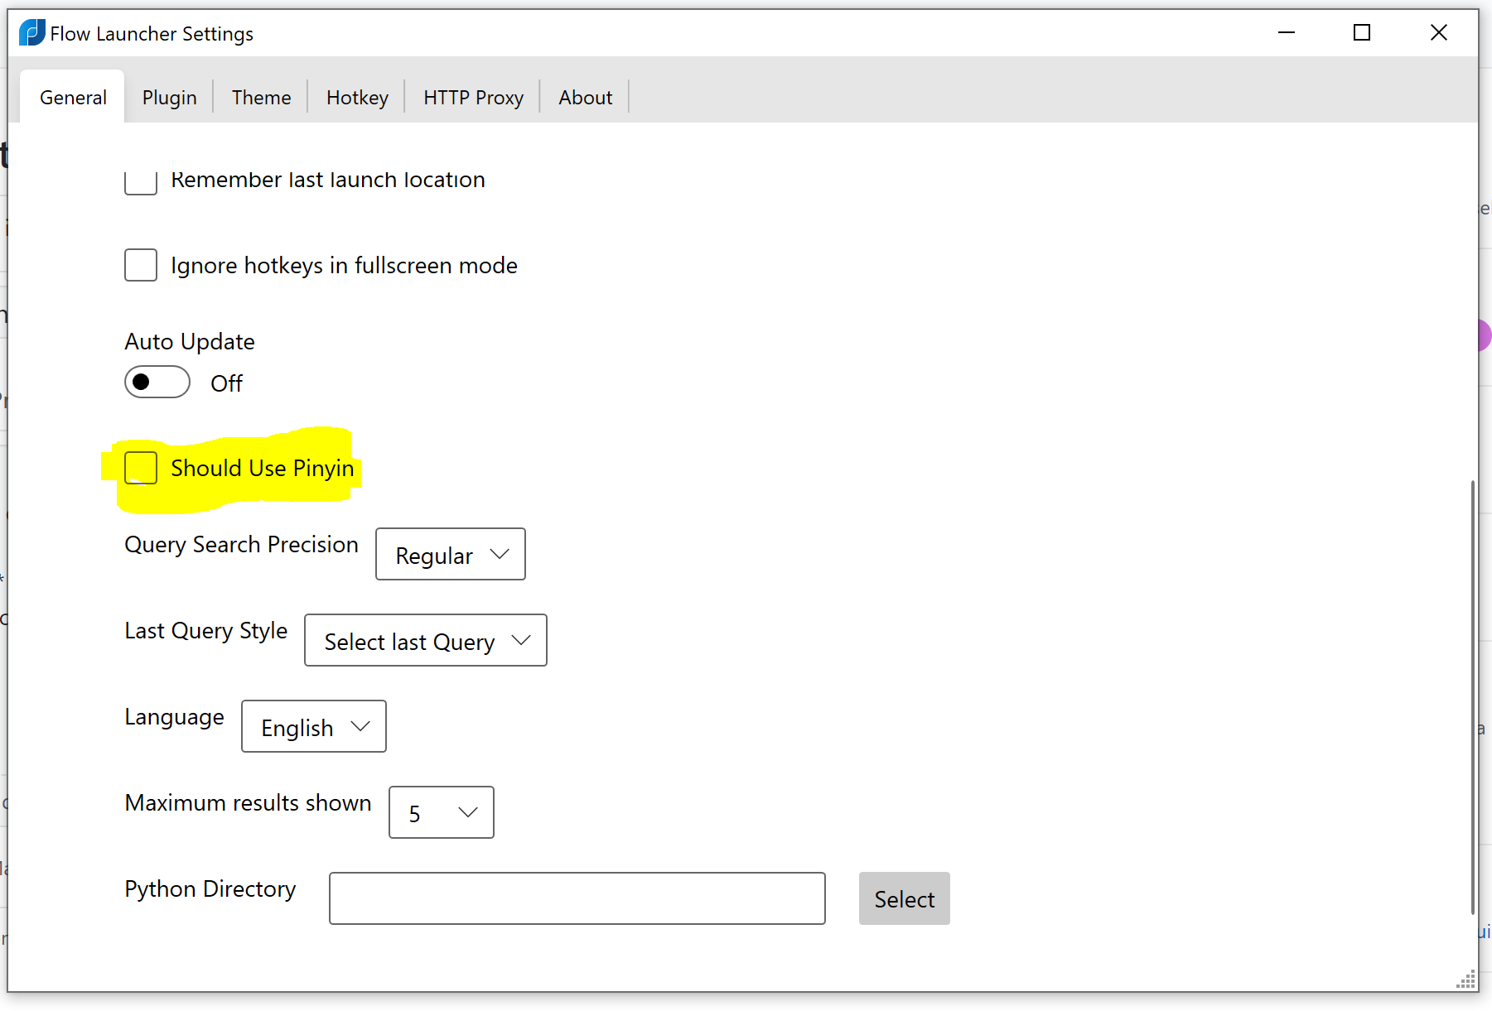Change Maximum results shown dropdown
Screen dimensions: 1492x1011
pos(442,812)
